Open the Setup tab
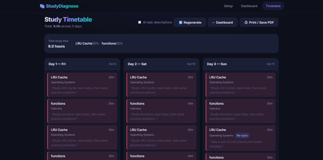Viewport: 323px width, 160px height. point(228,6)
